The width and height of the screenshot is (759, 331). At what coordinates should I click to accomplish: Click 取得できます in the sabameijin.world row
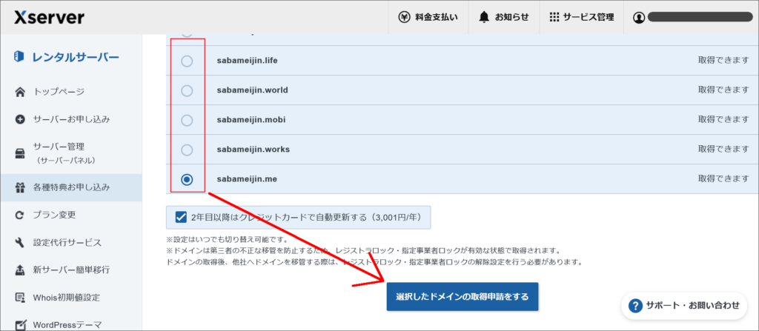tap(723, 90)
